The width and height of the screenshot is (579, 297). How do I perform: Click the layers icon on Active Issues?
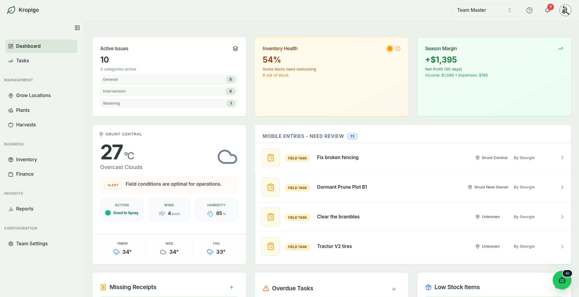[236, 48]
